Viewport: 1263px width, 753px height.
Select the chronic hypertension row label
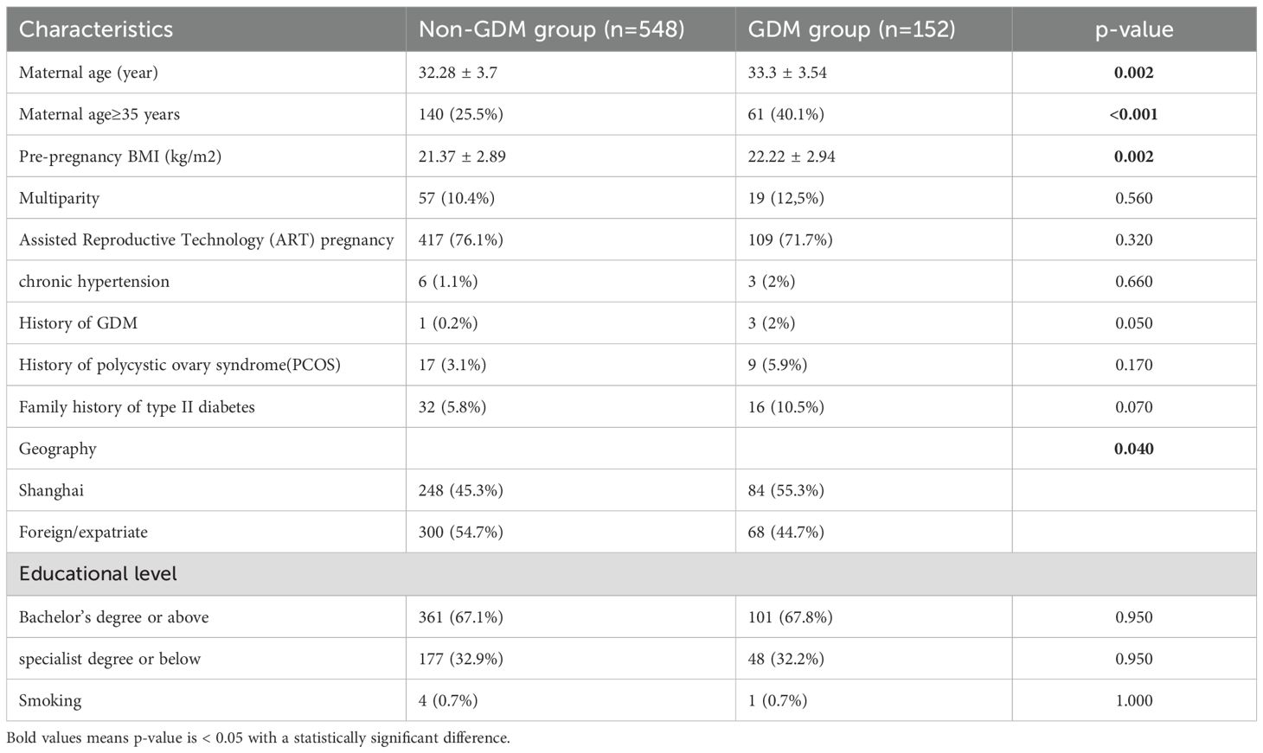[x=93, y=281]
